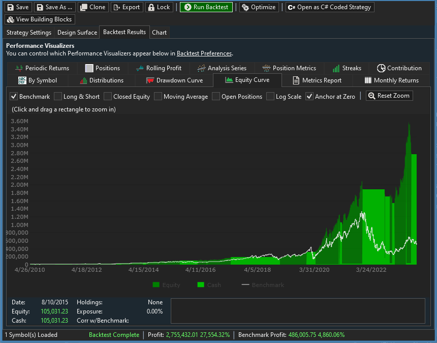
Task: Uncheck the Benchmark checkbox
Action: (x=14, y=96)
